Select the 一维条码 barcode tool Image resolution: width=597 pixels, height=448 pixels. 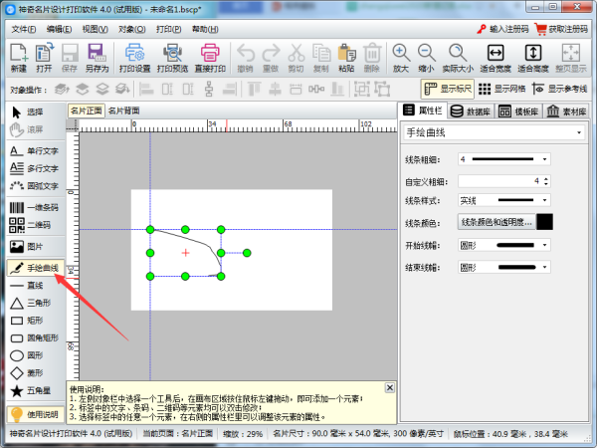coord(35,207)
